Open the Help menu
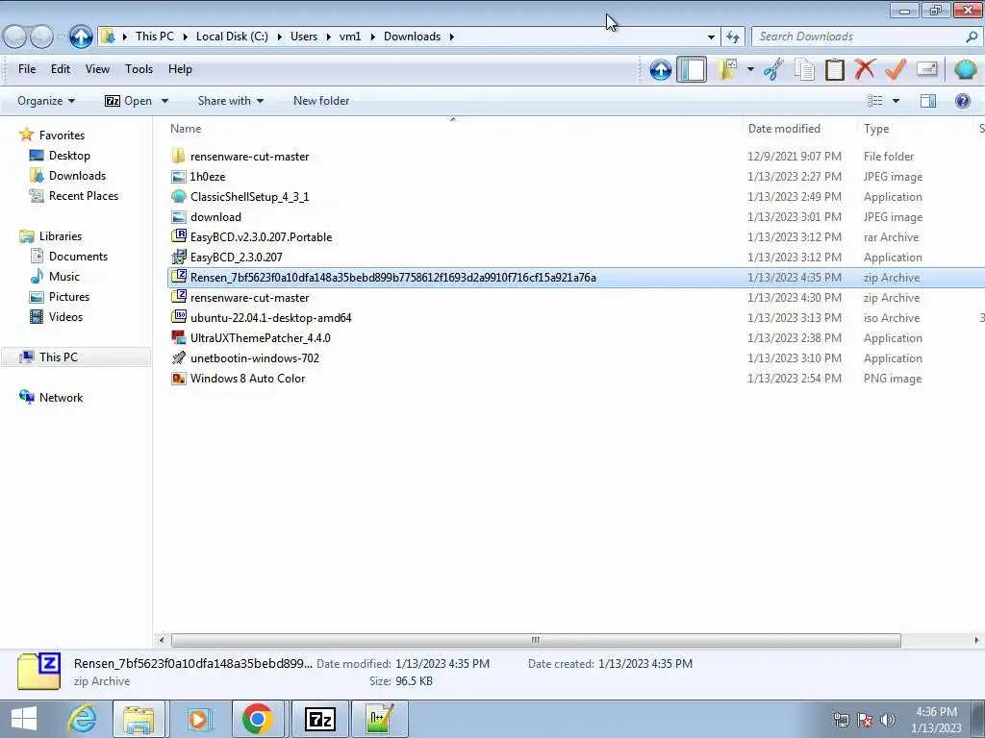Viewport: 985px width, 738px height. point(180,69)
